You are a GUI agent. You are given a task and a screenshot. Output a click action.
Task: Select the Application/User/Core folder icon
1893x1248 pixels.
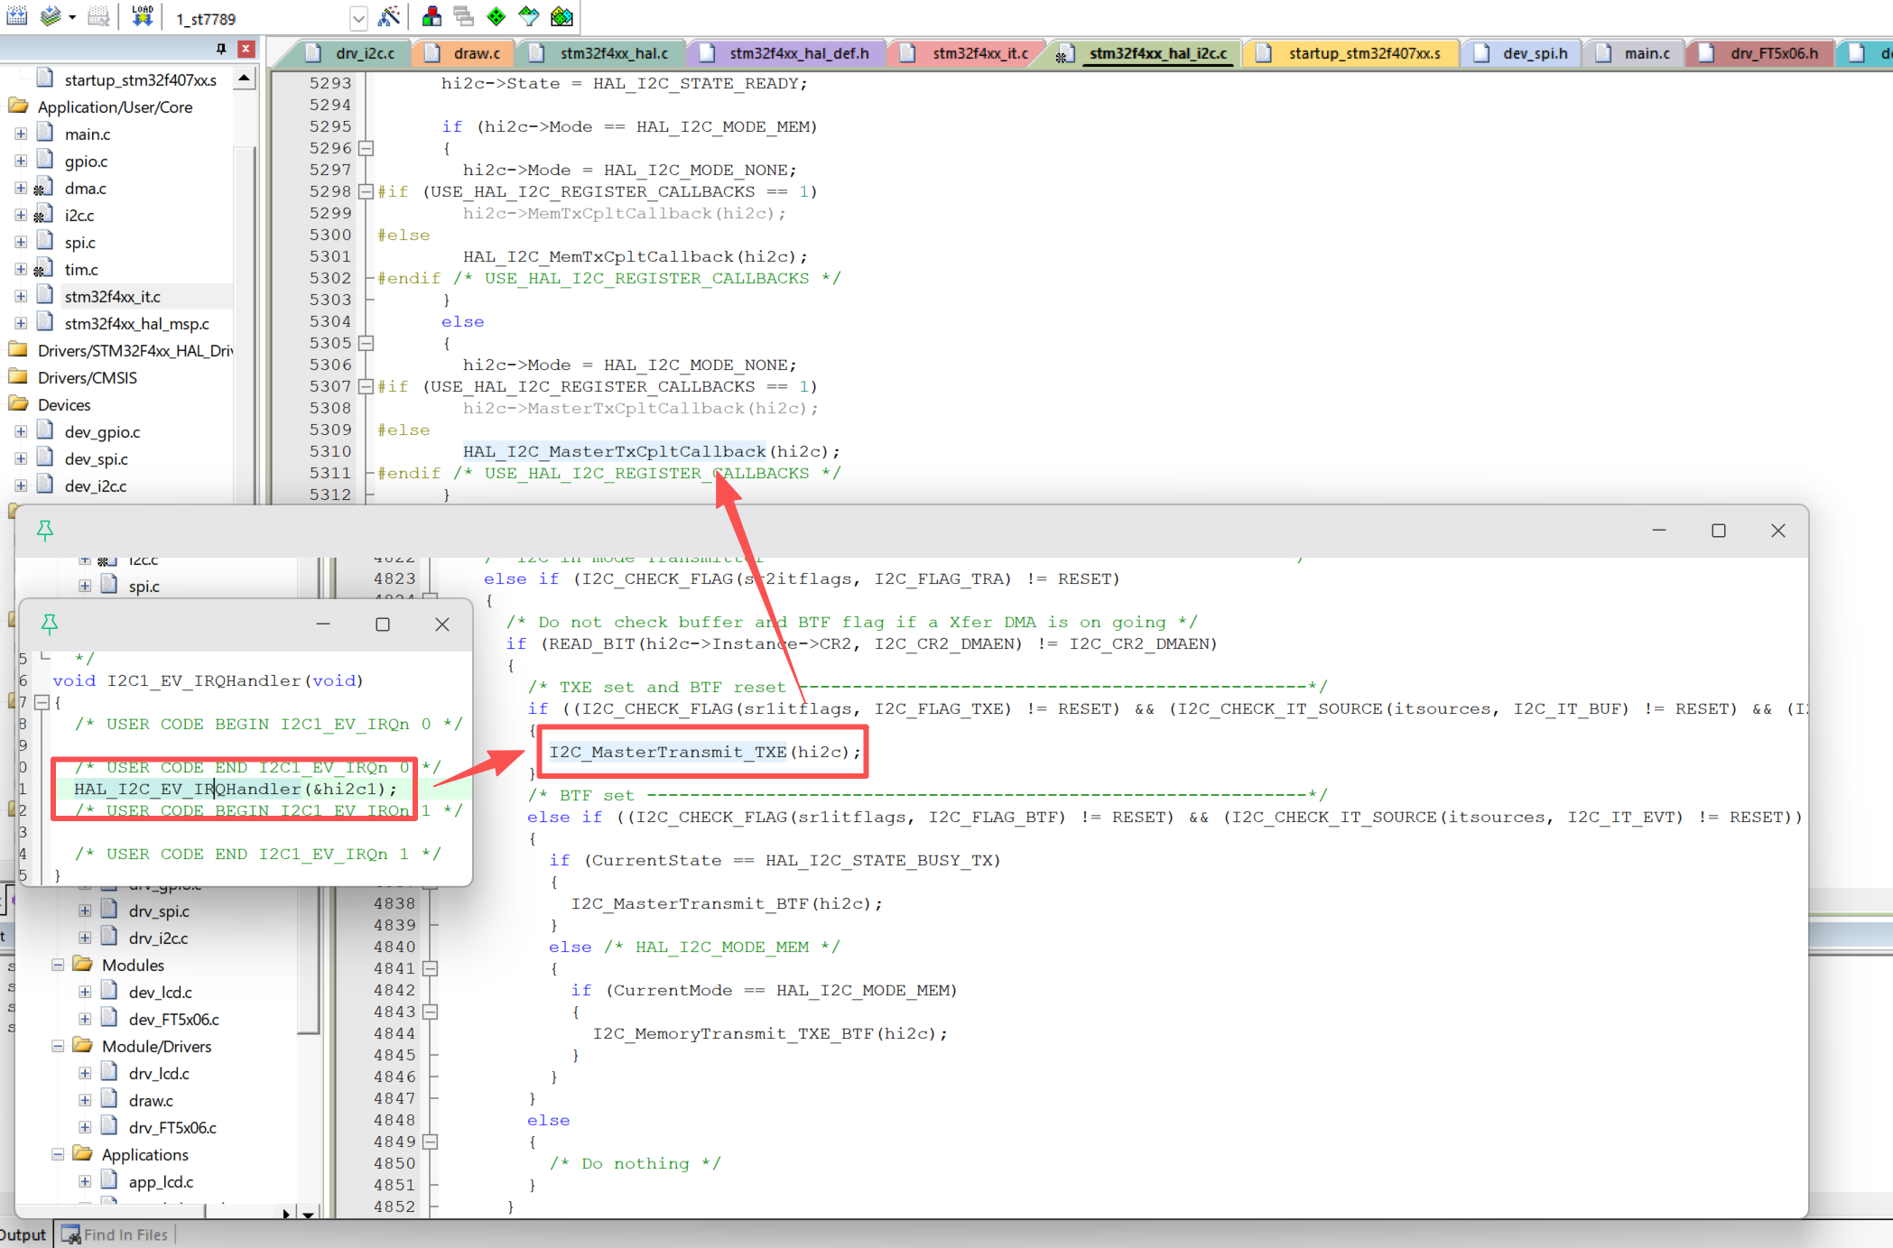coord(18,106)
